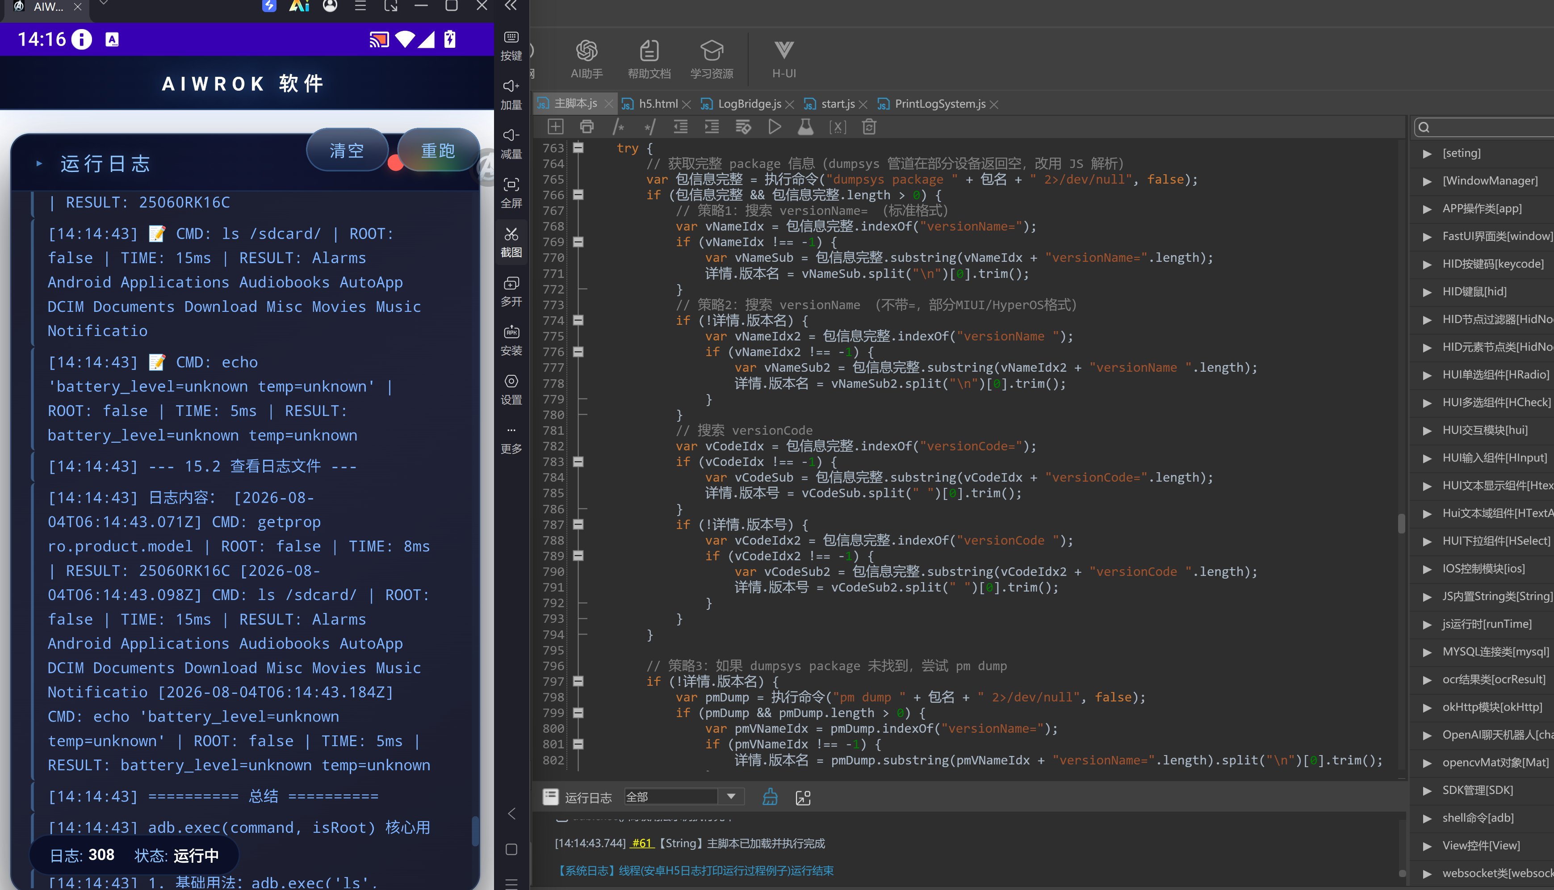Click the flask test icon

pos(806,126)
